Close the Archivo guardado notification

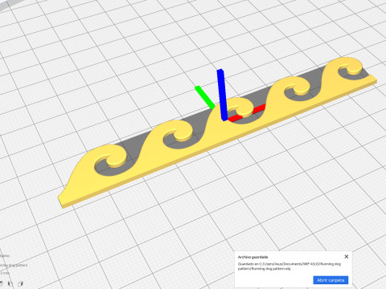pos(347,257)
